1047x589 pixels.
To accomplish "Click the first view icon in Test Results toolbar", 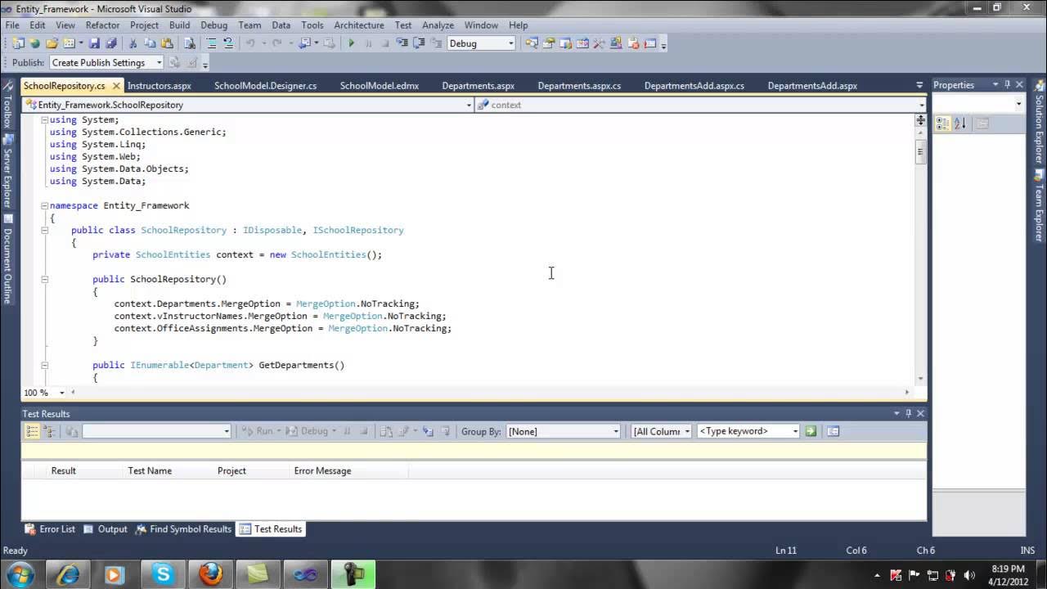I will click(x=32, y=431).
